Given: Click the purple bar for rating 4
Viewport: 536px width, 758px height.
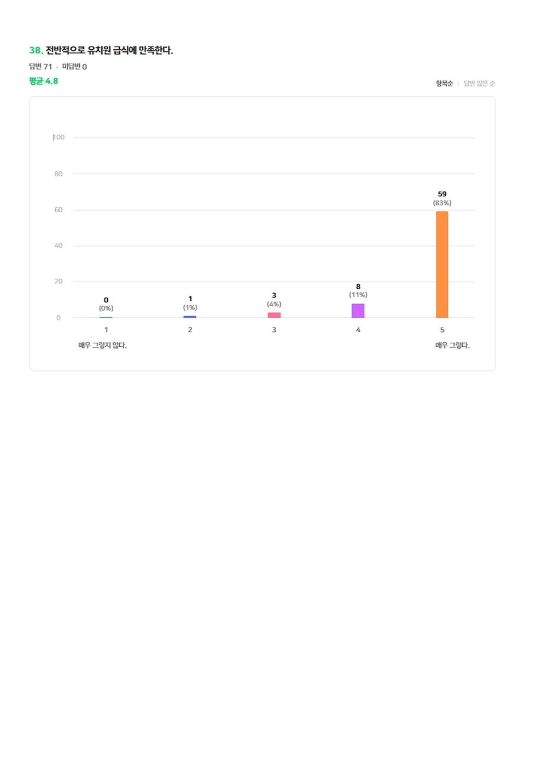Looking at the screenshot, I should click(358, 311).
